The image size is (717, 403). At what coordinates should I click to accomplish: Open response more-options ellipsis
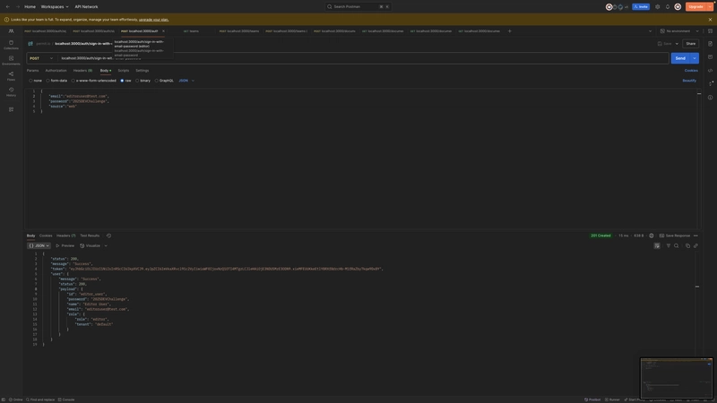[x=696, y=236]
